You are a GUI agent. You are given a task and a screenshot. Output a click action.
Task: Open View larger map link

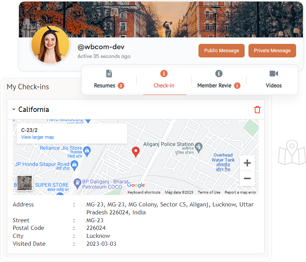click(37, 137)
